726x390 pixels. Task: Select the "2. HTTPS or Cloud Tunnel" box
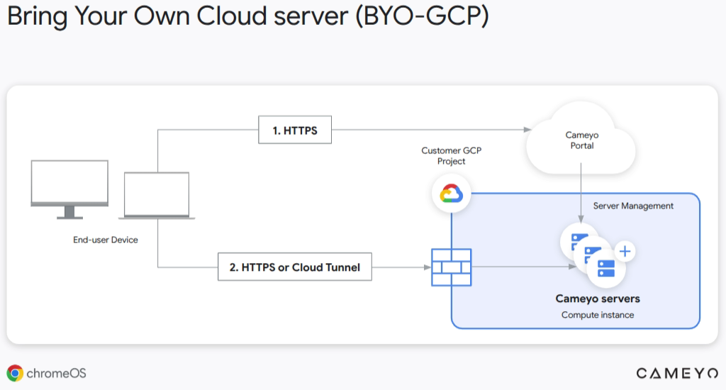295,267
